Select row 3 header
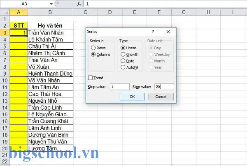Screen dimensions: 247x166 5,32
